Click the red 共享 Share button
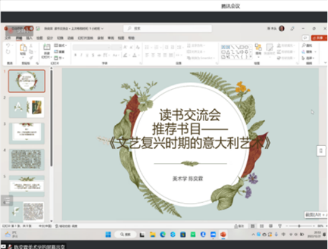 [319, 38]
